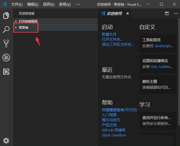The height and width of the screenshot is (146, 180).
Task: Close the 欢迎使用 tab
Action: pos(127,13)
